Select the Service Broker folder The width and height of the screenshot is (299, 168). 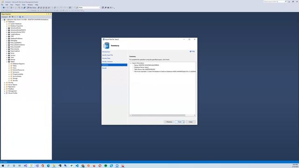(x=17, y=77)
